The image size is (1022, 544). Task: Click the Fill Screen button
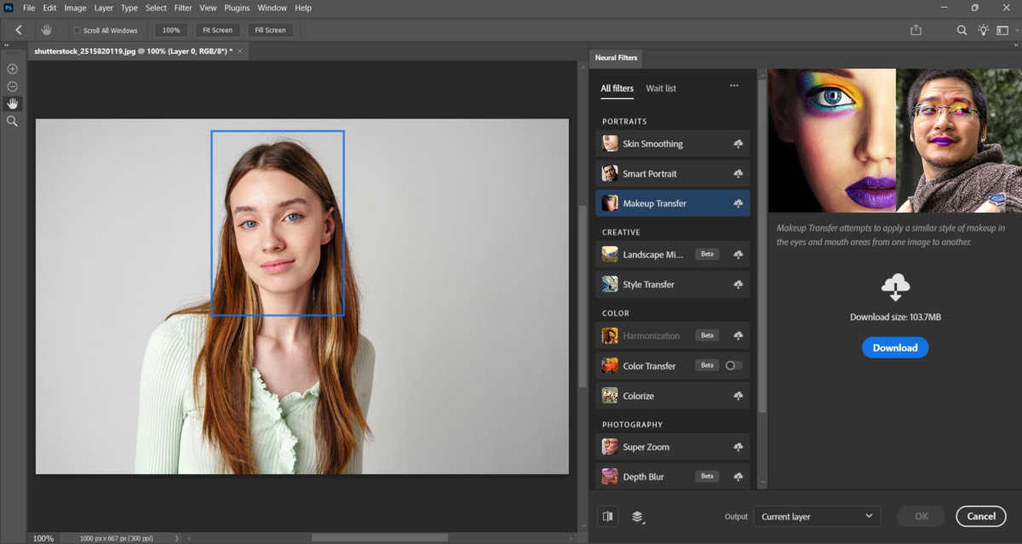click(x=270, y=30)
